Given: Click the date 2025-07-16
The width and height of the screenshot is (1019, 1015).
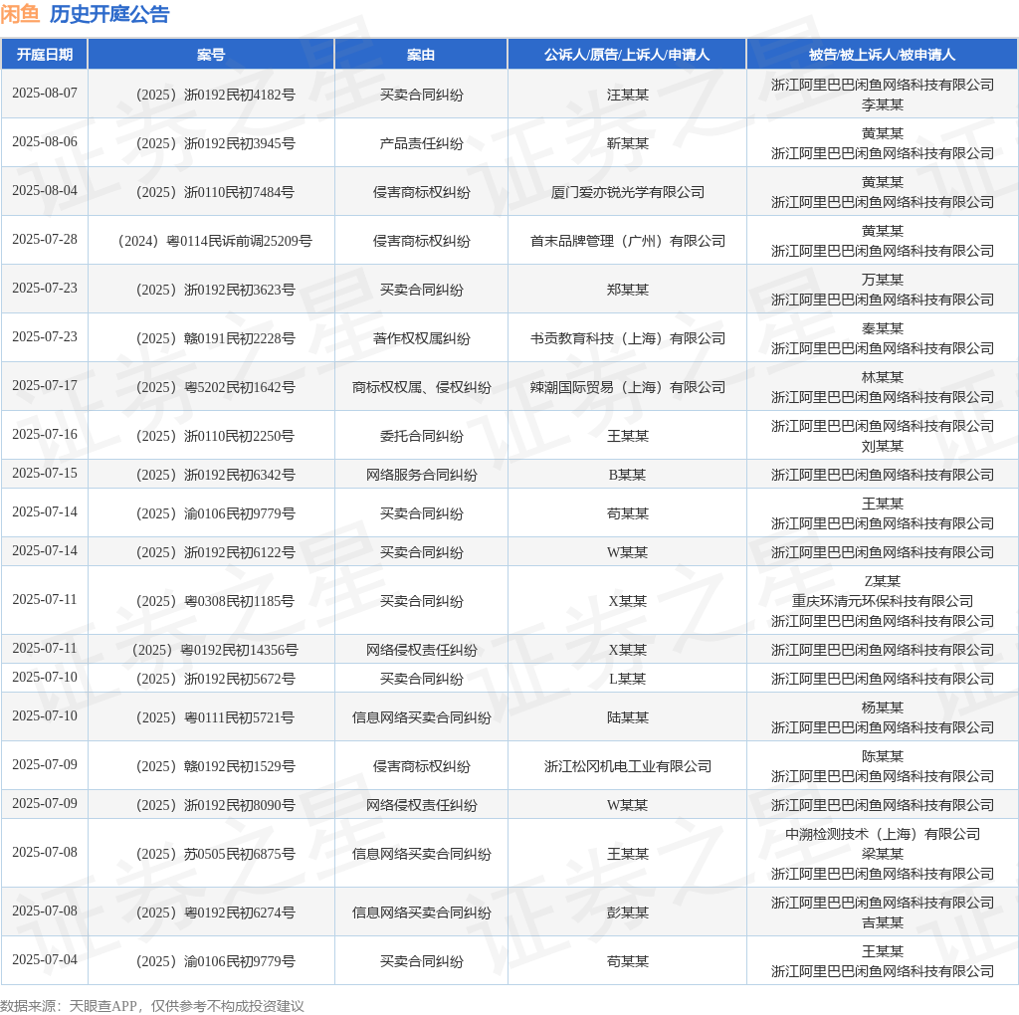Looking at the screenshot, I should [x=45, y=434].
